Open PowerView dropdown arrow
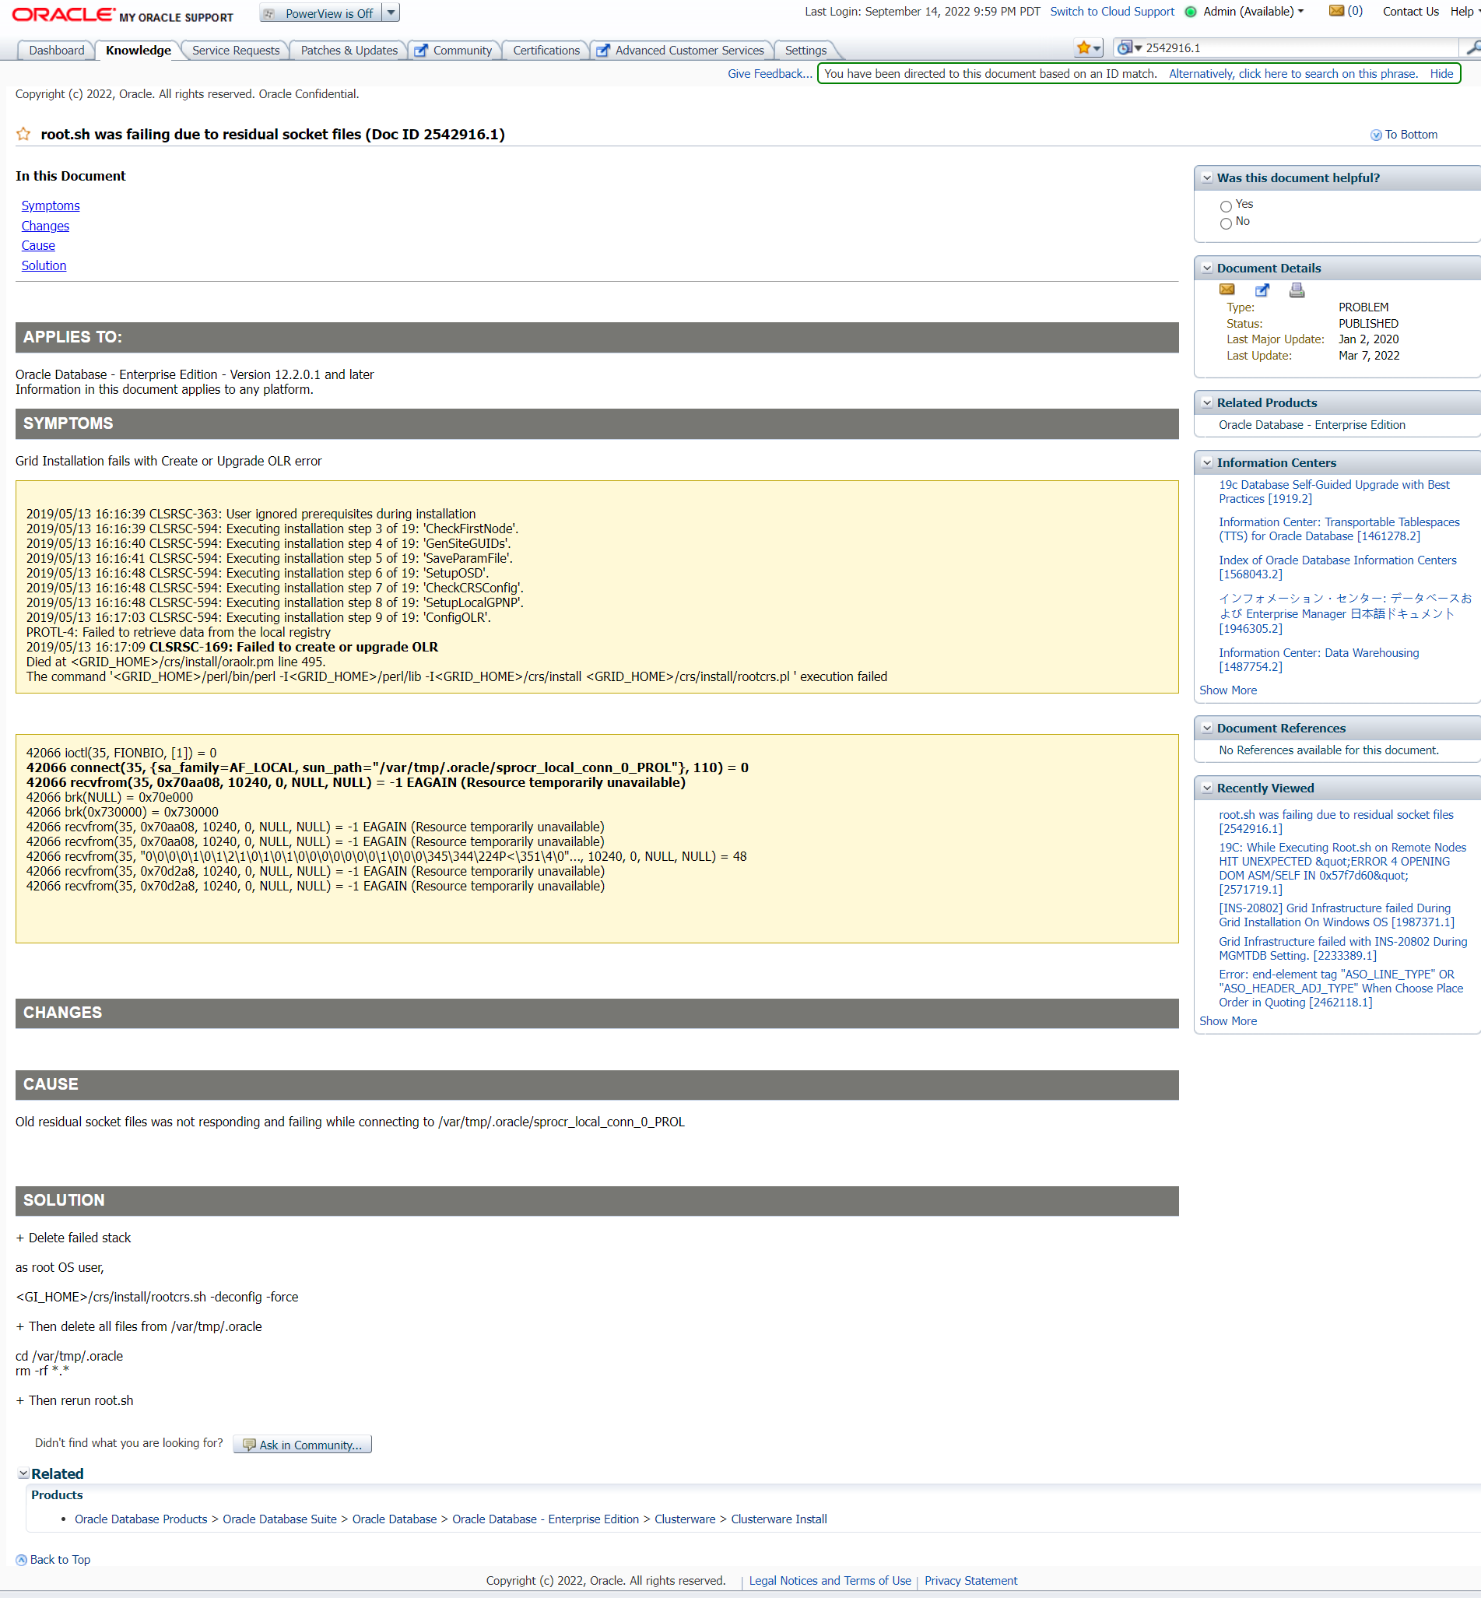 coord(390,14)
